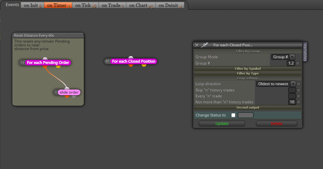Click top input connector of Pending Order block
The image size is (323, 169).
(45, 59)
